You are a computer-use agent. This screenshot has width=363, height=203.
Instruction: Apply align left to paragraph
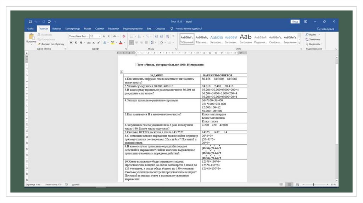[x=131, y=42]
